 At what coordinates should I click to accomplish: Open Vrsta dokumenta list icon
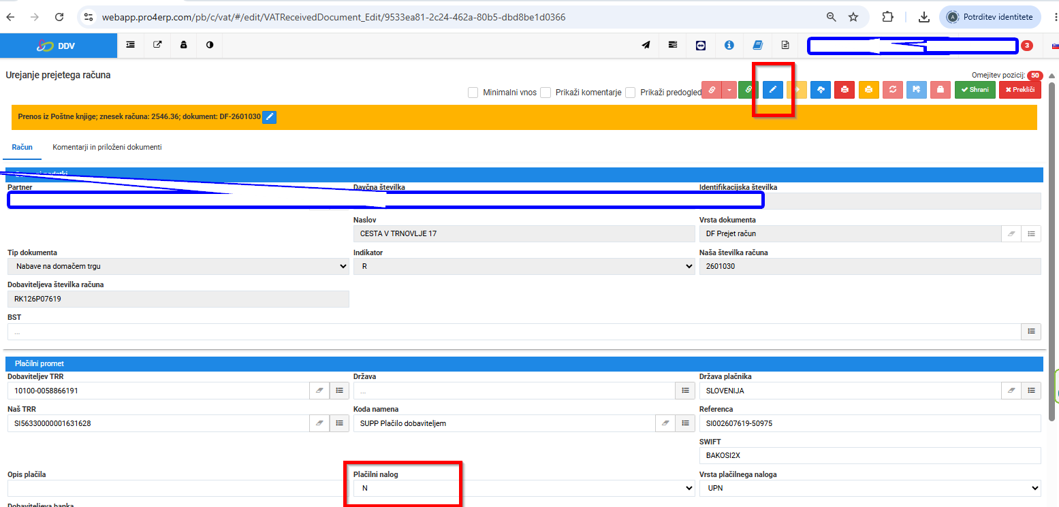pyautogui.click(x=1031, y=233)
